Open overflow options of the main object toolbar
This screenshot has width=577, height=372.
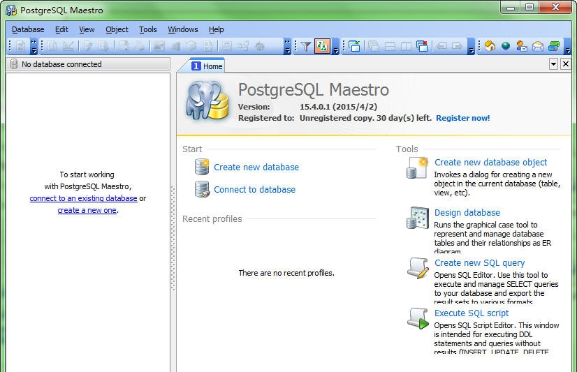click(287, 46)
